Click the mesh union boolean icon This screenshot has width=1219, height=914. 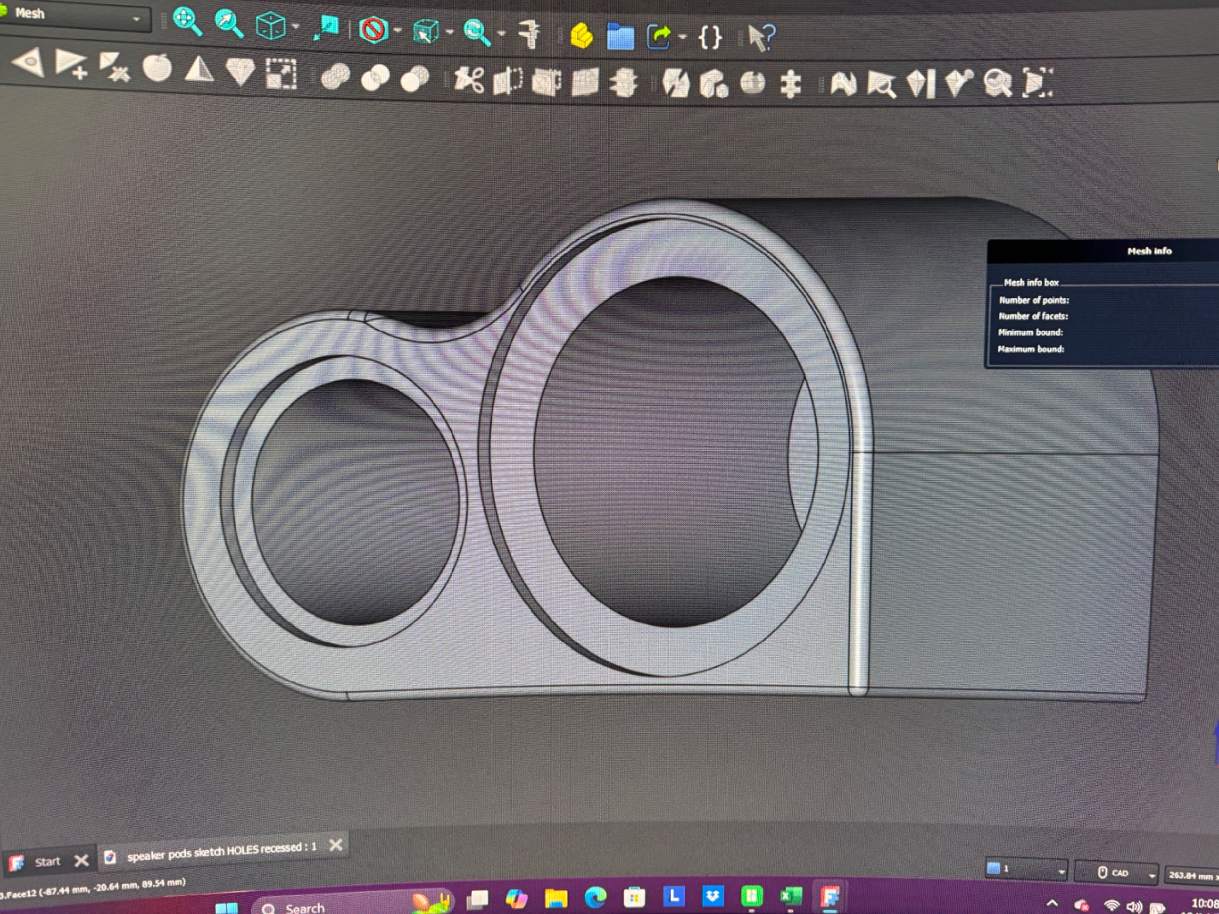[335, 76]
